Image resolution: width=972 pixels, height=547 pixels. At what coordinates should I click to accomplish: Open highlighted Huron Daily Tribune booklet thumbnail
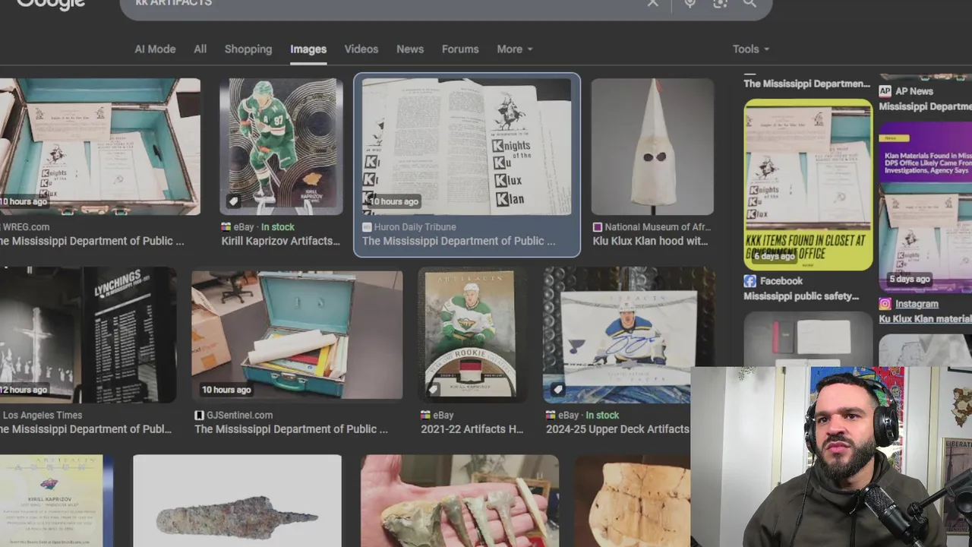click(466, 147)
